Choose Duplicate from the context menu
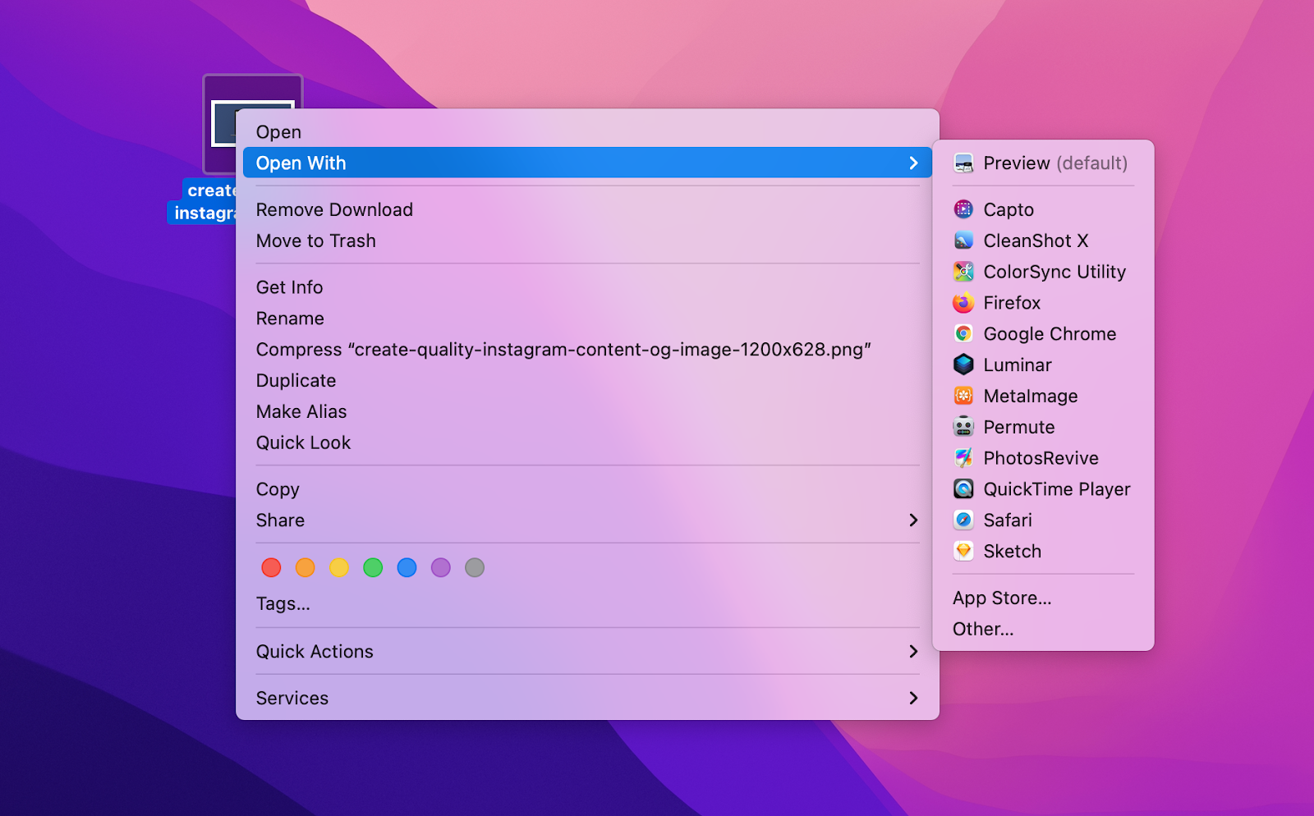Viewport: 1314px width, 816px height. [x=296, y=380]
